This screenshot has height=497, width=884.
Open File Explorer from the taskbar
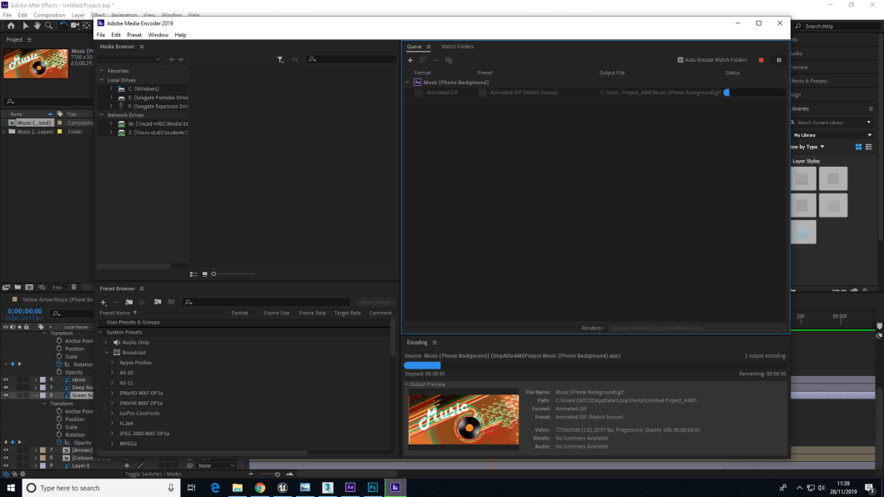(x=238, y=488)
